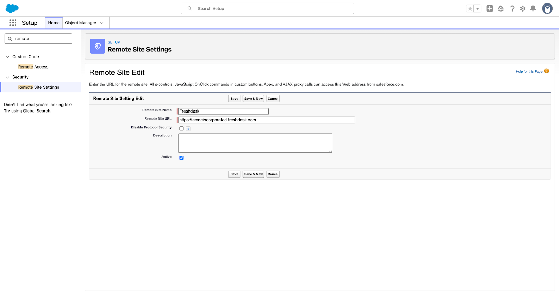
Task: Click the top Save & New button
Action: coord(253,99)
